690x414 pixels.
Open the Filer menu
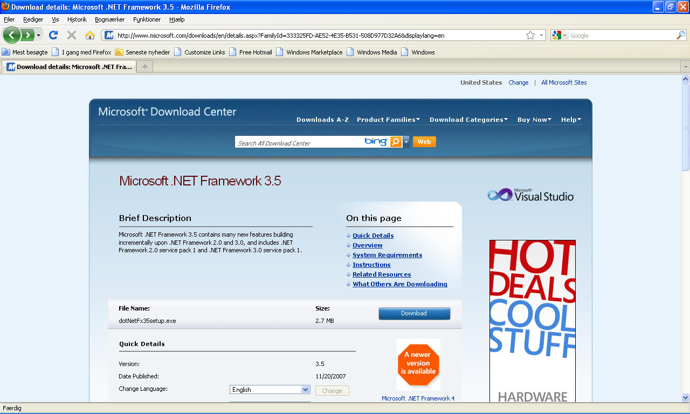point(9,19)
